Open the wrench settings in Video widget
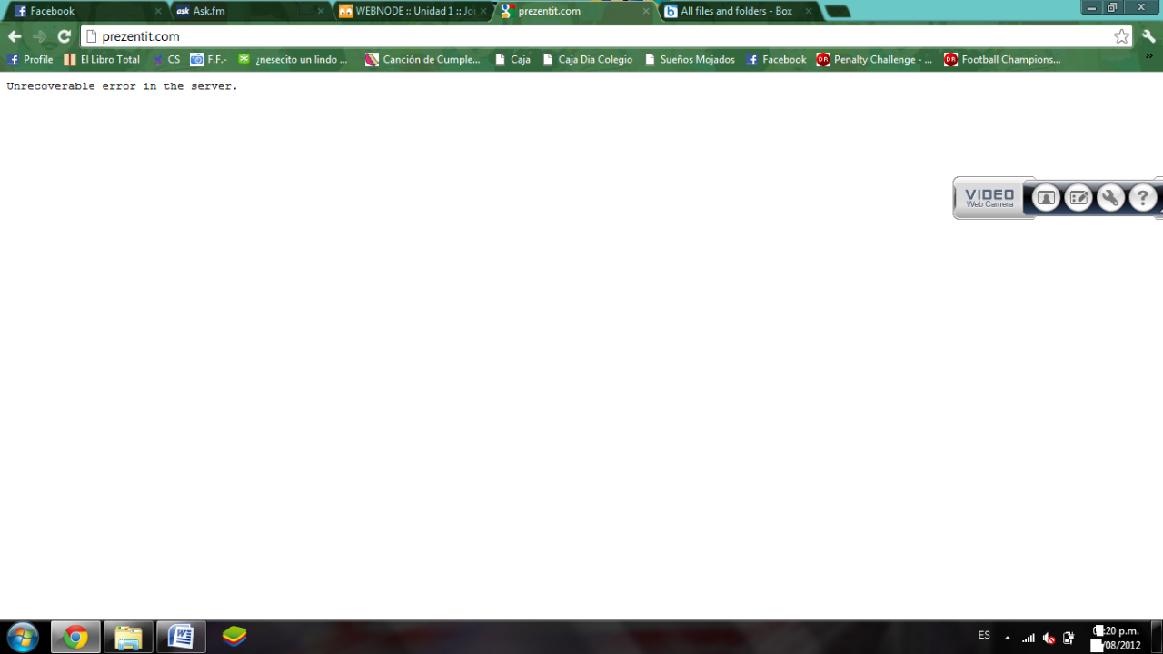Viewport: 1163px width, 654px height. (x=1110, y=198)
